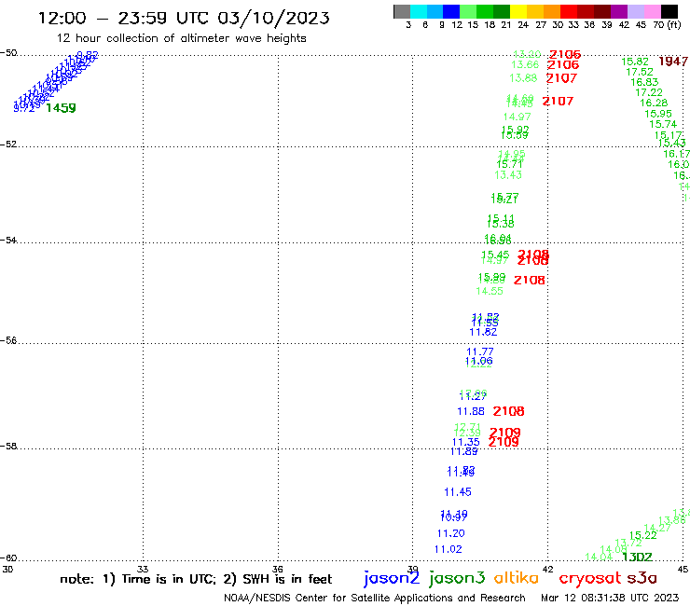Screen dimensions: 690x606
Task: Click the 2108 time label beside 11.88
Action: click(x=509, y=411)
